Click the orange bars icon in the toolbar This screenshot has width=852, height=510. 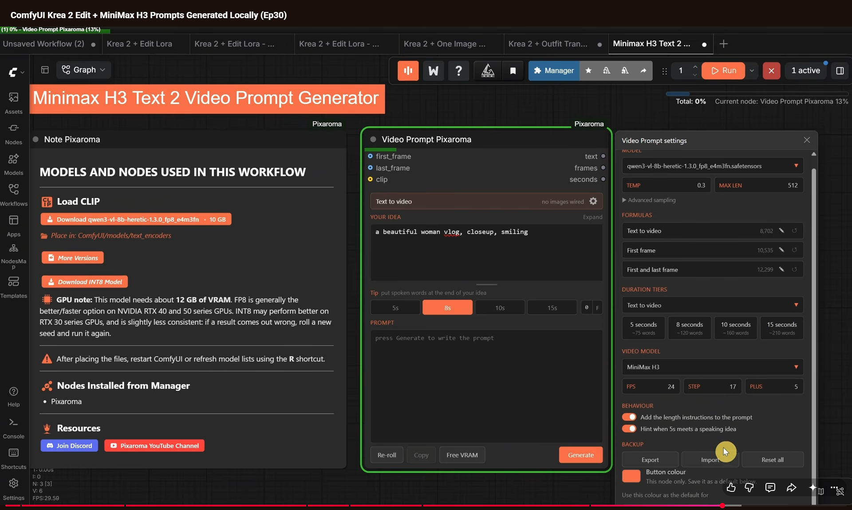[x=408, y=70]
